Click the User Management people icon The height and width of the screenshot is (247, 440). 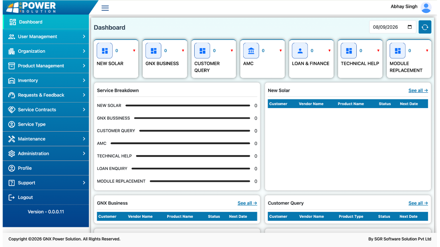12,37
